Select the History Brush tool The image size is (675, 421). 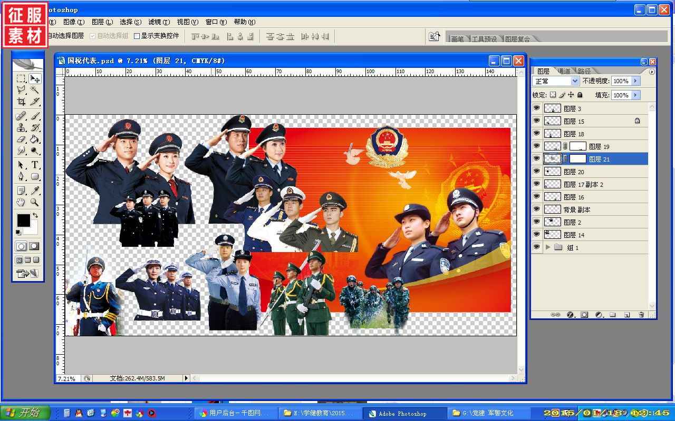pyautogui.click(x=35, y=127)
